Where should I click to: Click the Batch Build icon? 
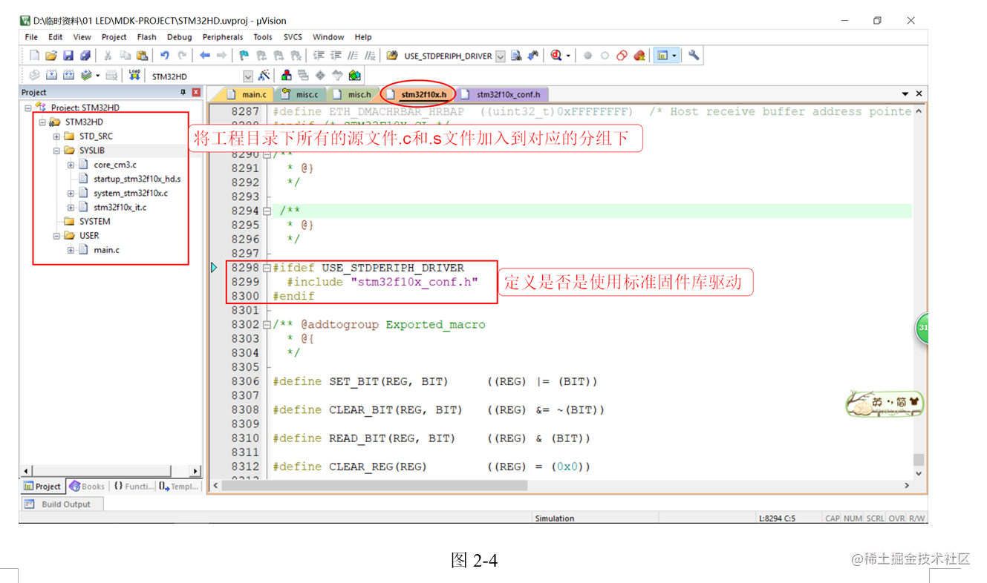coord(87,75)
